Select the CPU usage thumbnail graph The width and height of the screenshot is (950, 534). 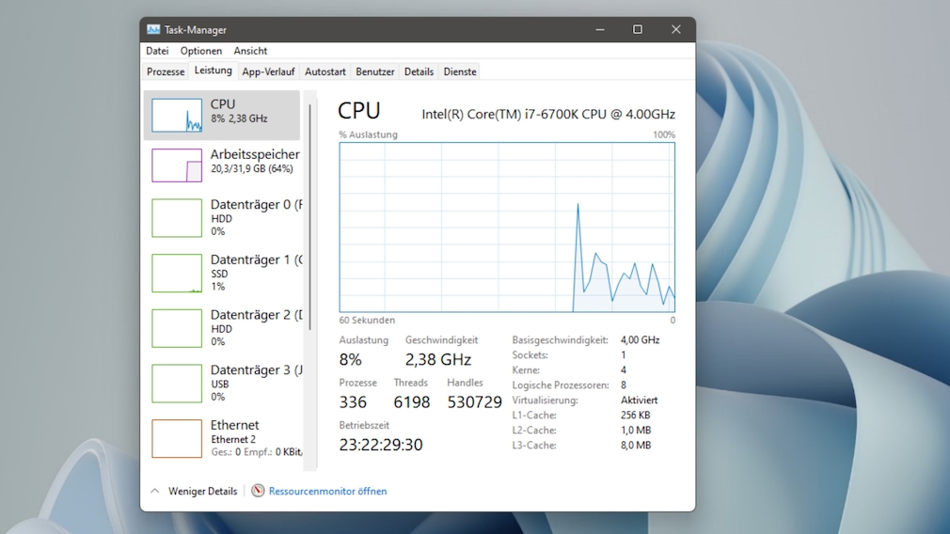tap(177, 116)
